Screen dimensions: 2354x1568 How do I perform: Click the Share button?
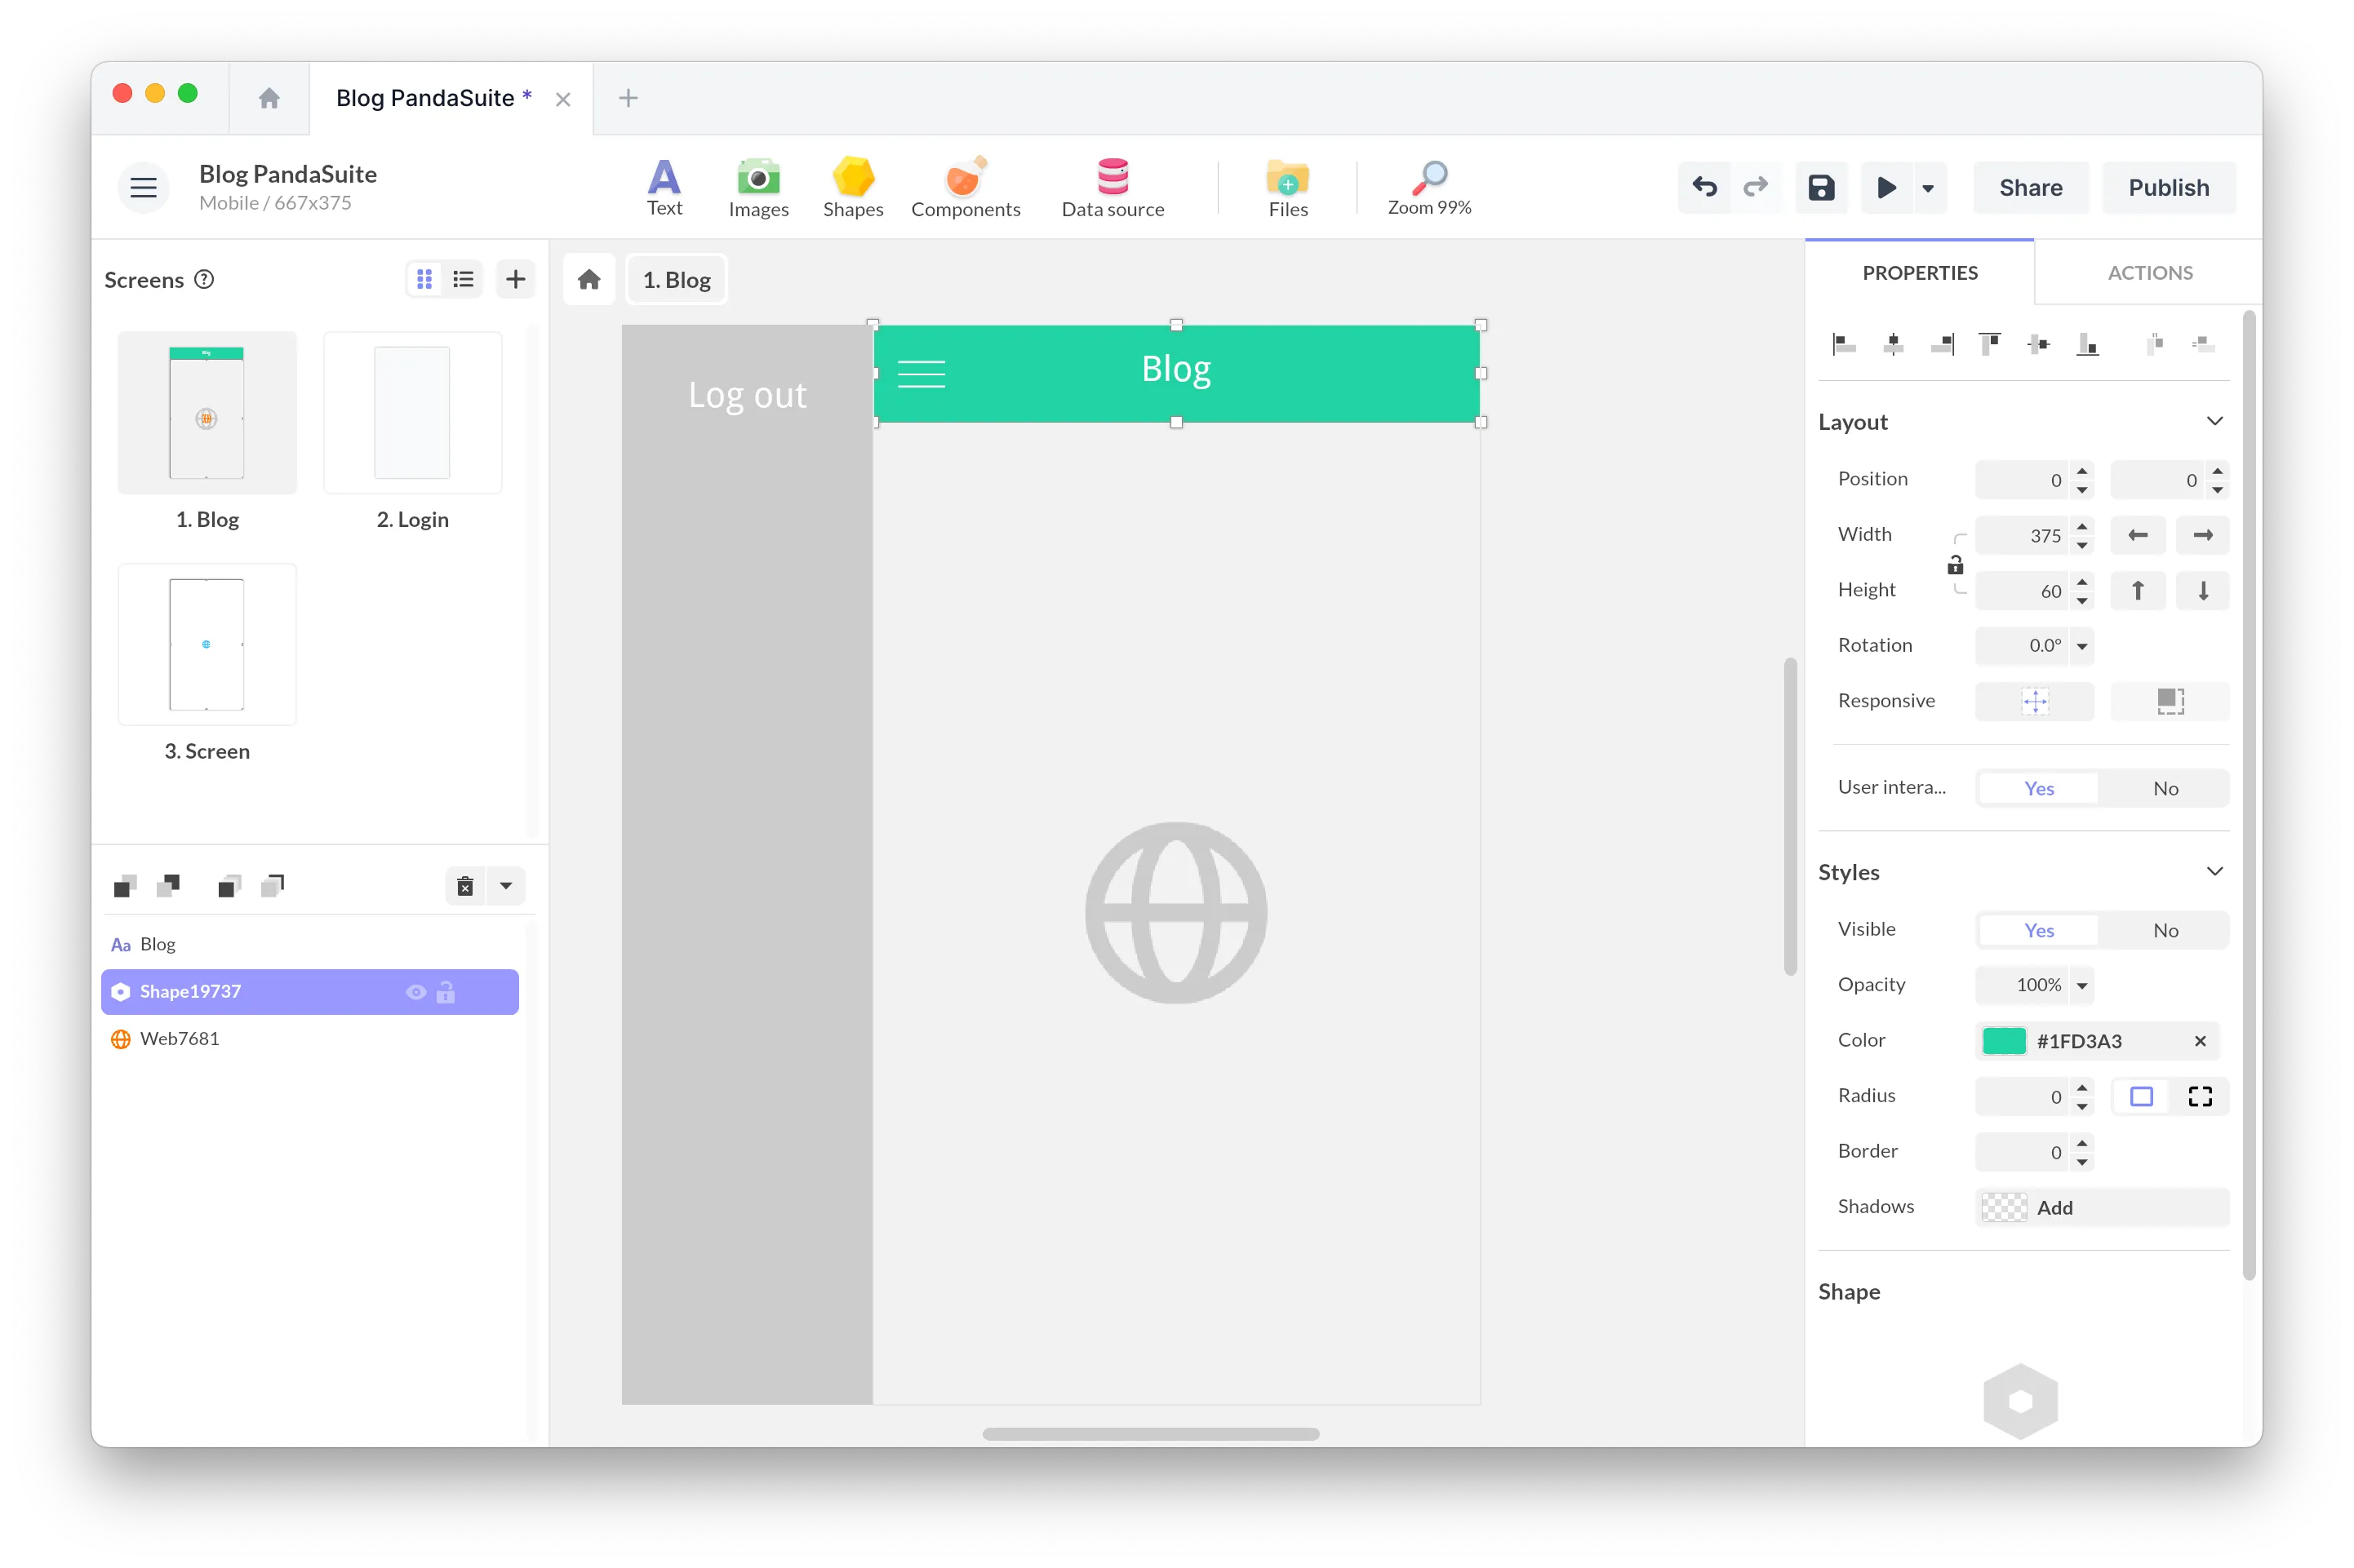[x=2030, y=187]
